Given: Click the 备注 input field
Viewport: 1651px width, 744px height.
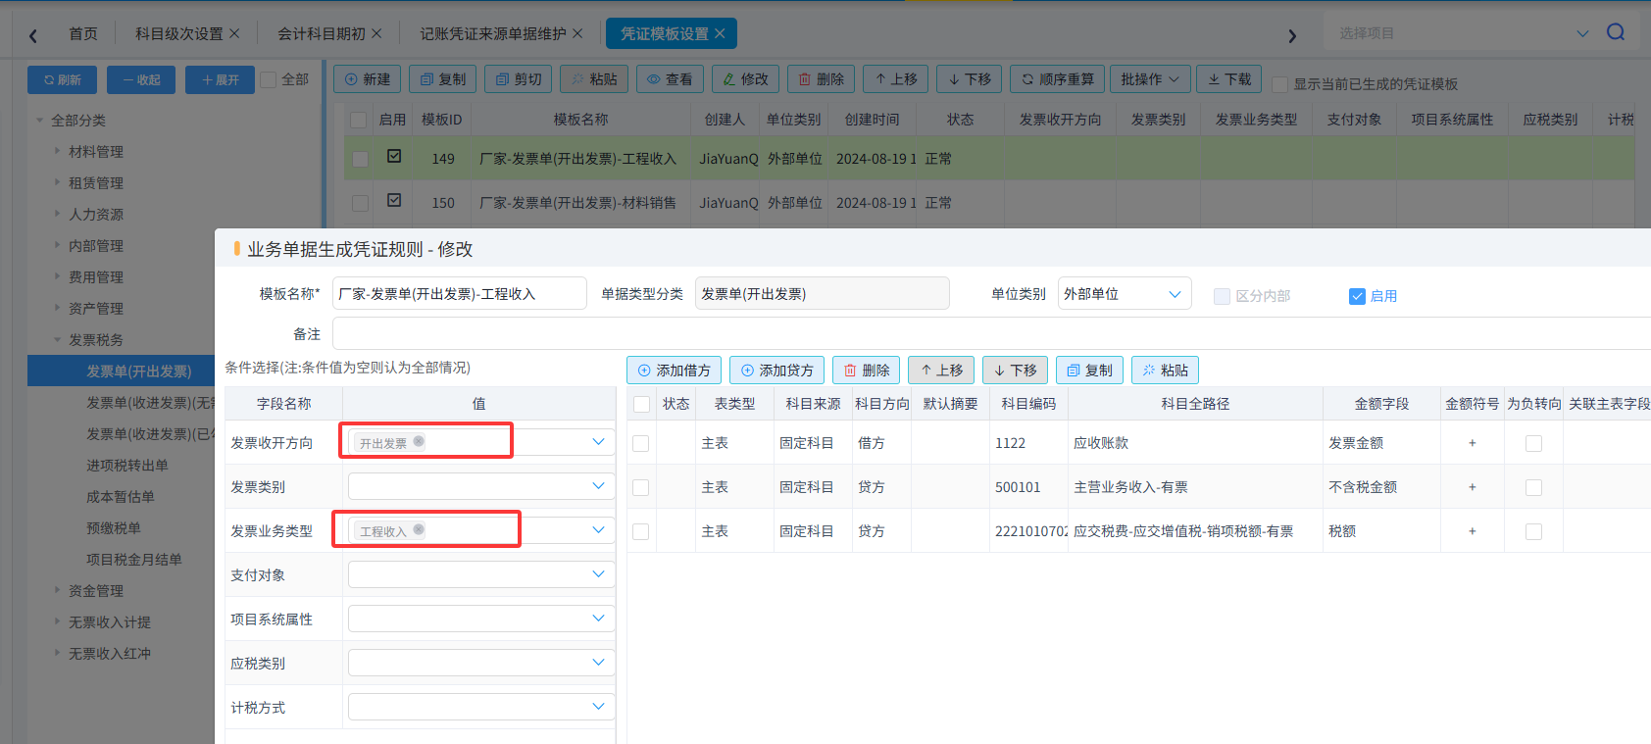Looking at the screenshot, I should (991, 333).
